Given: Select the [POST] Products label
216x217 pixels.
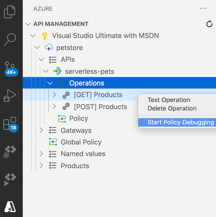Looking at the screenshot, I should [101, 107].
